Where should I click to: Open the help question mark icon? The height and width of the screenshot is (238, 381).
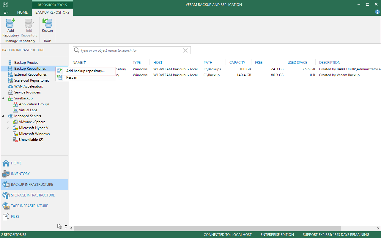click(377, 12)
